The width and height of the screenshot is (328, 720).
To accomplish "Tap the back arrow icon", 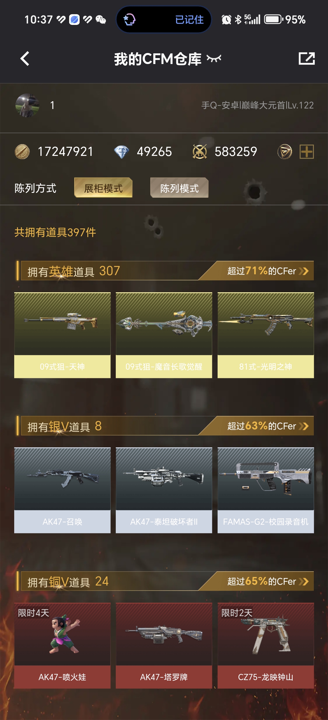I will [x=25, y=59].
